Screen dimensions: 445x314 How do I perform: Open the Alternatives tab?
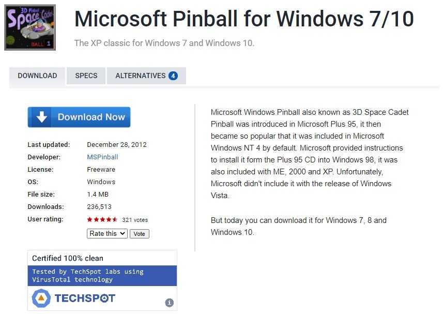click(x=141, y=76)
